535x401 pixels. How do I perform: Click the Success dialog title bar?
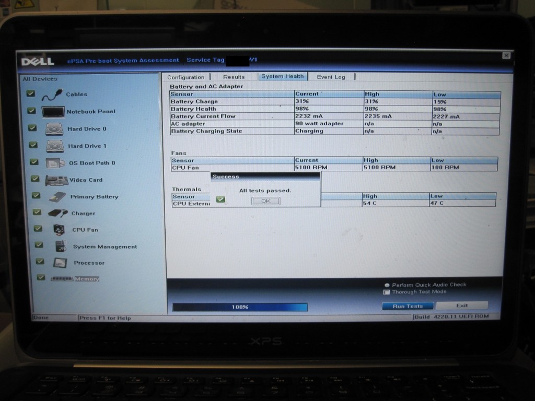(x=265, y=176)
